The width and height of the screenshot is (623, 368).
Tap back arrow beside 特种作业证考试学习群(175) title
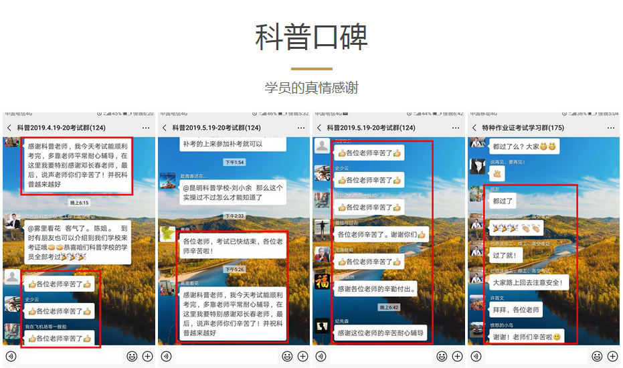(474, 128)
